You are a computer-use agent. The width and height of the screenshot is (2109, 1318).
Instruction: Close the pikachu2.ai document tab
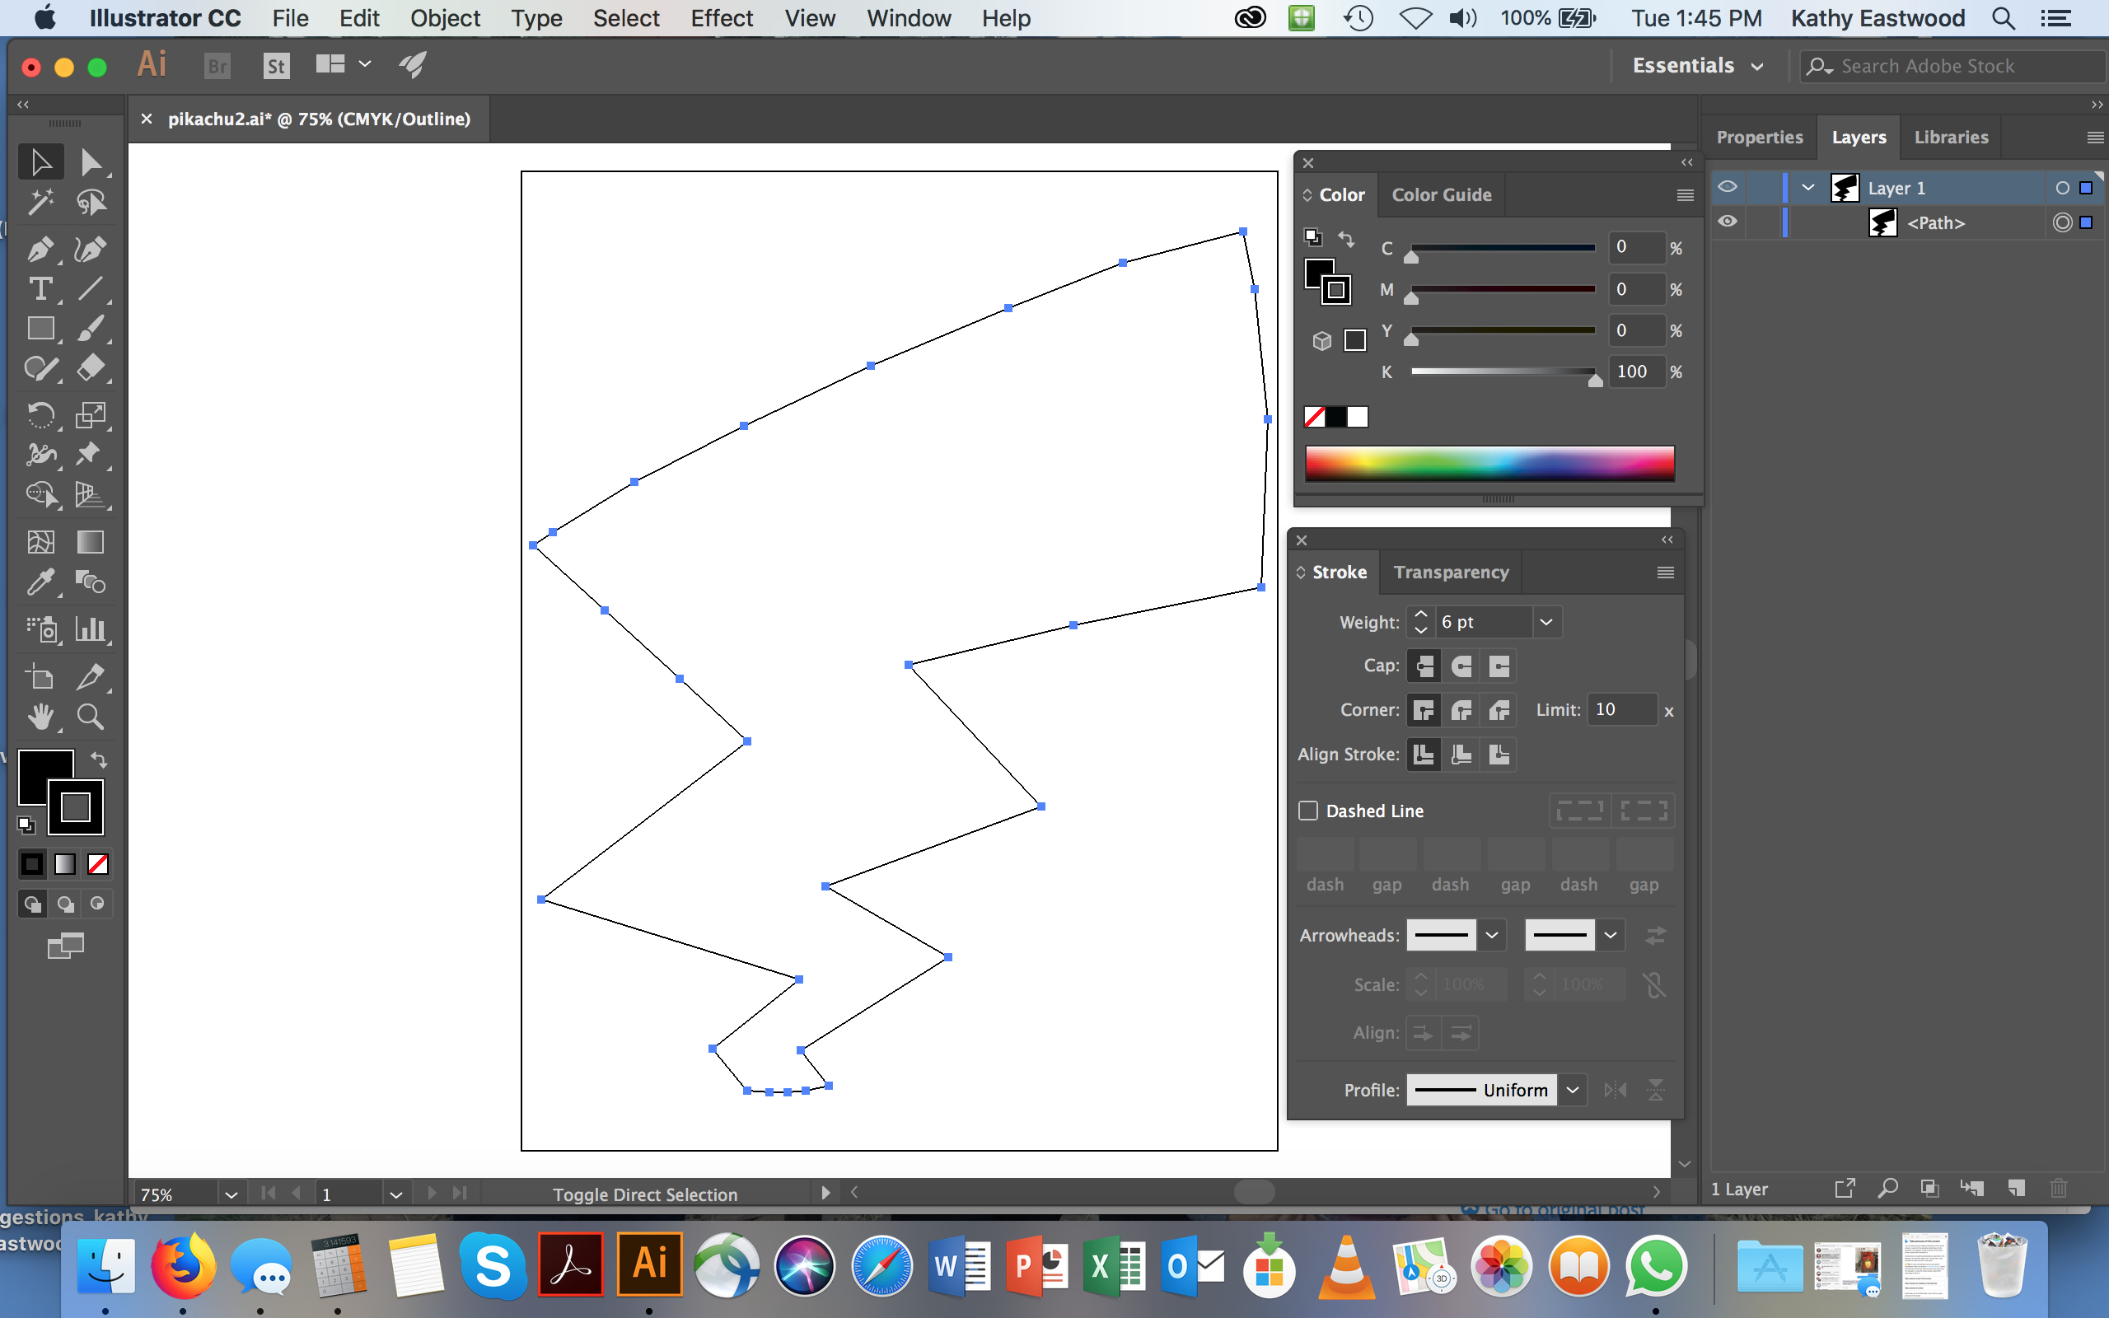pyautogui.click(x=147, y=119)
